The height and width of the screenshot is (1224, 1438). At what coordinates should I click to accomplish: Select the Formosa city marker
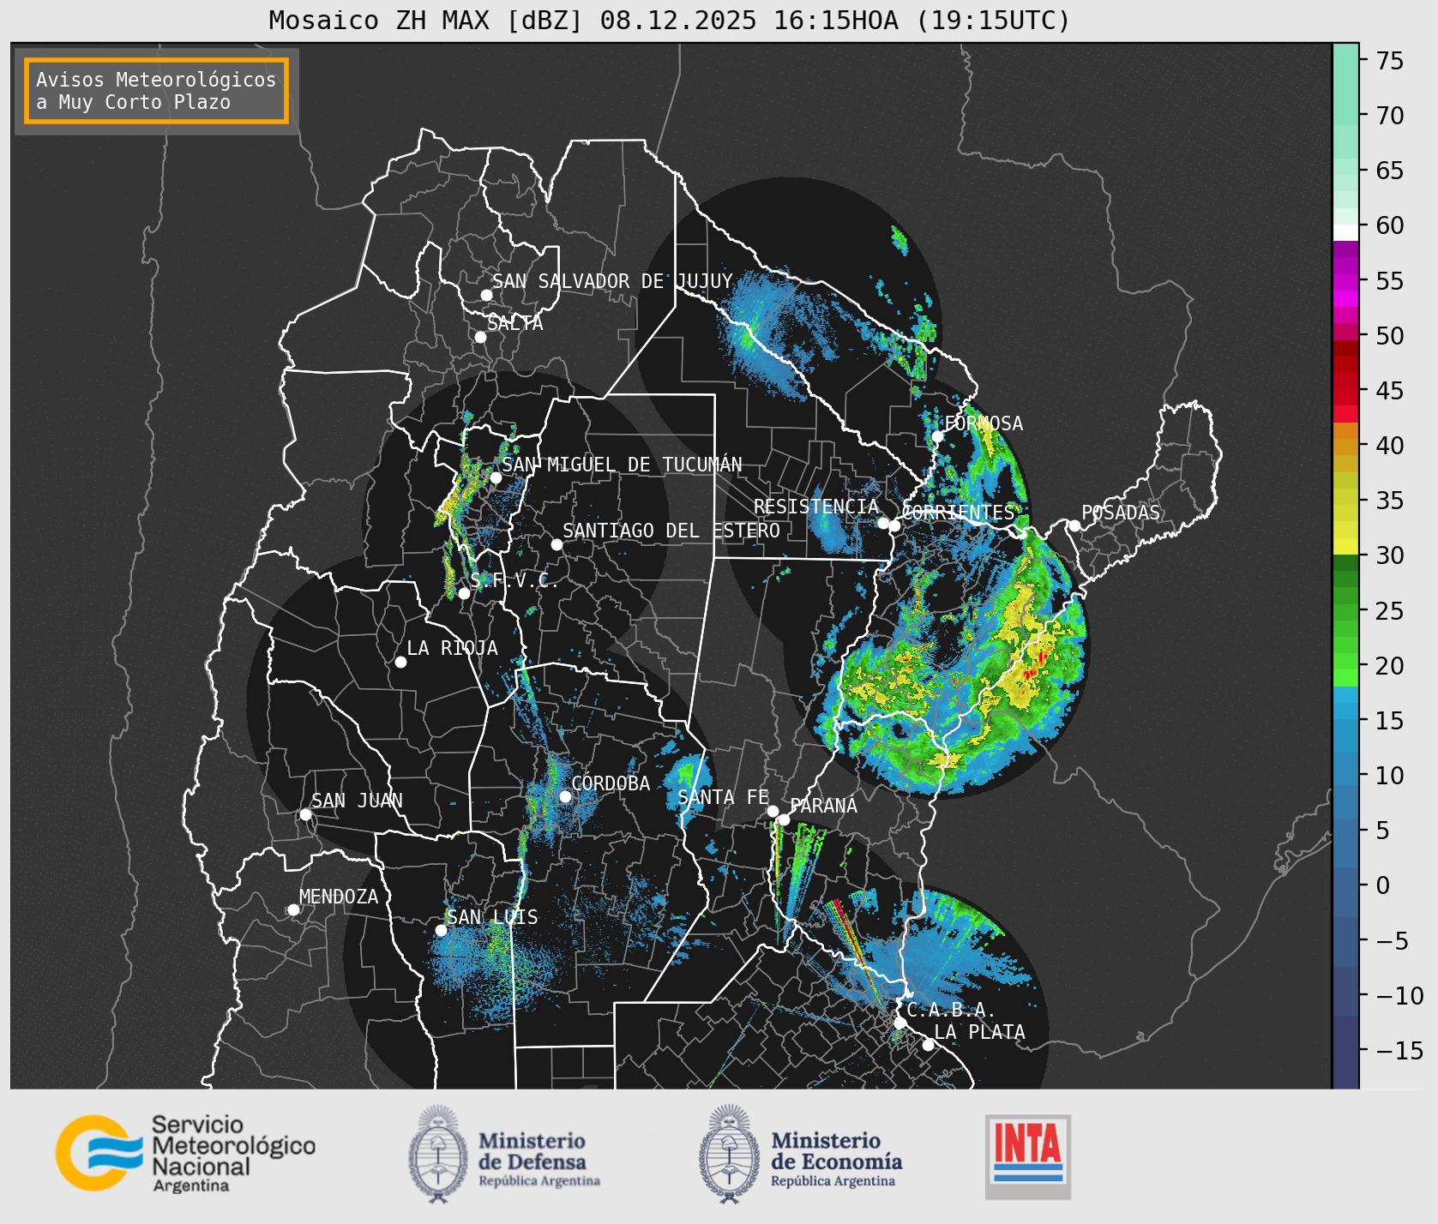pyautogui.click(x=937, y=436)
